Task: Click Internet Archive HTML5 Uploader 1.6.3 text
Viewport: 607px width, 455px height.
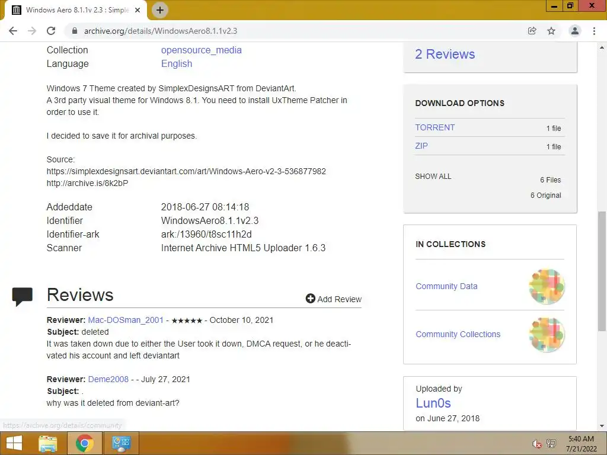Action: [243, 248]
